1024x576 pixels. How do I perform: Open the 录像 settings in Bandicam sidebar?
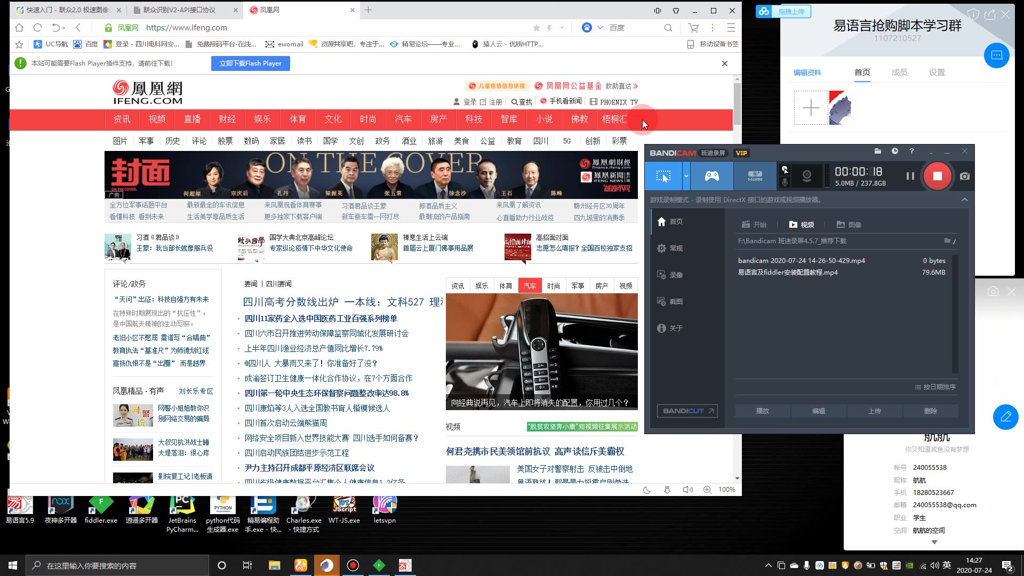pos(670,275)
